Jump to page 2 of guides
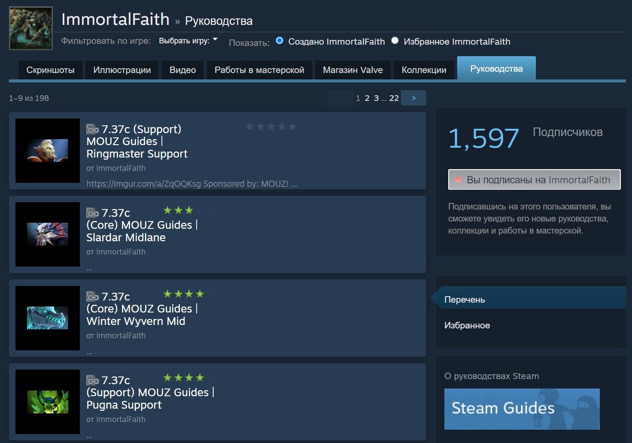The width and height of the screenshot is (632, 443). pos(367,98)
